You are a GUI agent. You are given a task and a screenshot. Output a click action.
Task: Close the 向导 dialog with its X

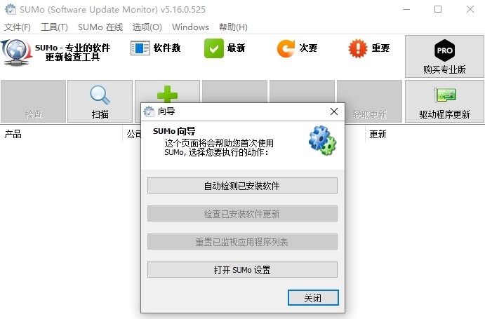click(334, 111)
